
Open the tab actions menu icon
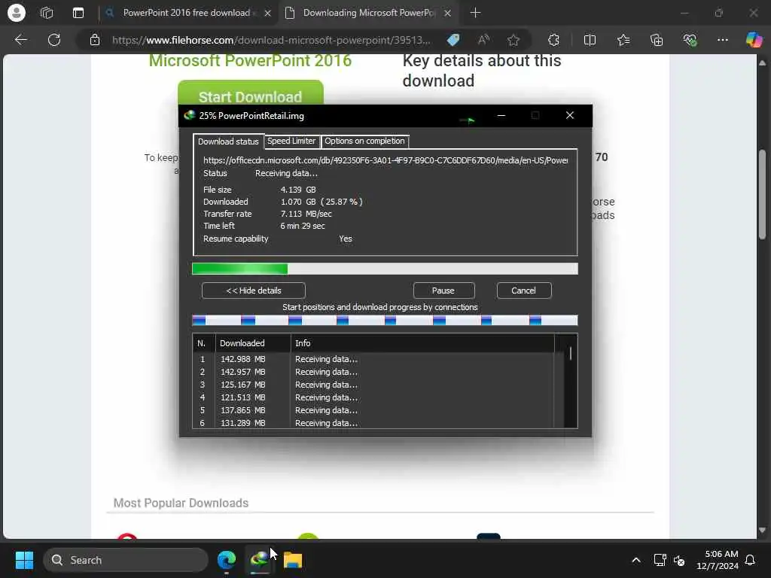pos(78,13)
